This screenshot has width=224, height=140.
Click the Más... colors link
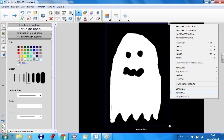point(25,63)
